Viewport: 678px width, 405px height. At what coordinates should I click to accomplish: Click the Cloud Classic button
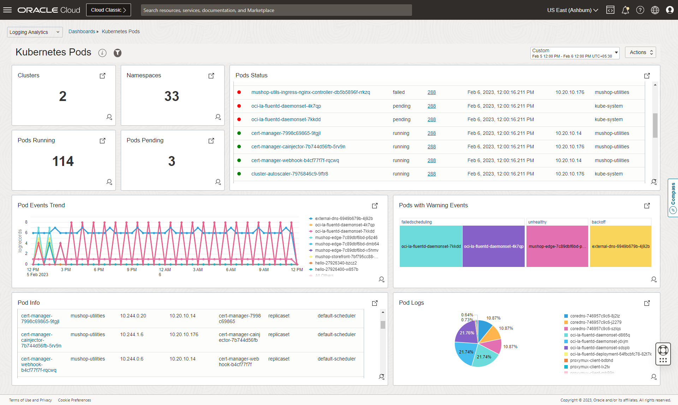tap(108, 10)
